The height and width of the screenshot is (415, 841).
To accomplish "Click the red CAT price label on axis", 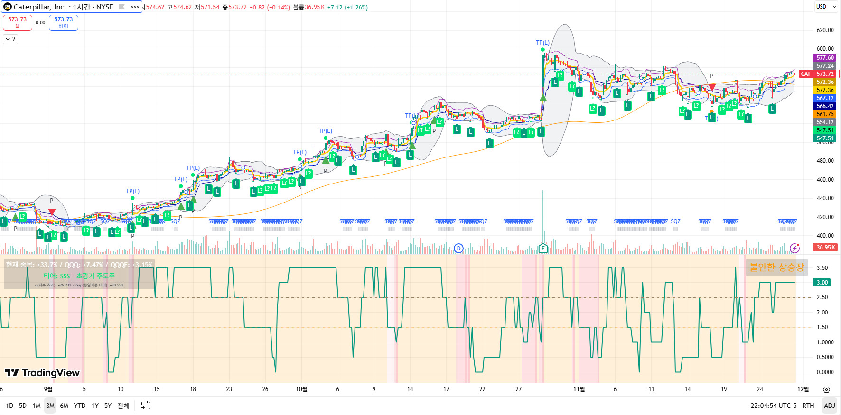I will (x=805, y=74).
